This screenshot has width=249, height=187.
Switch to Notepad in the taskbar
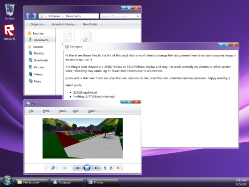(x=67, y=182)
